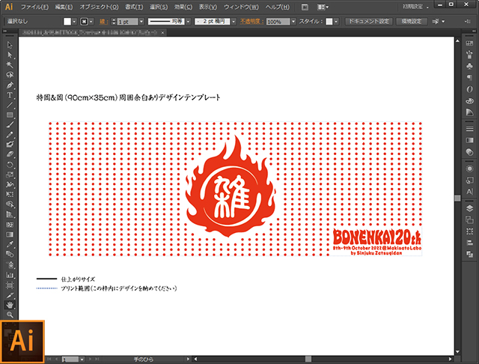The width and height of the screenshot is (479, 364).
Task: Select the Rotate tool
Action: [x=10, y=165]
